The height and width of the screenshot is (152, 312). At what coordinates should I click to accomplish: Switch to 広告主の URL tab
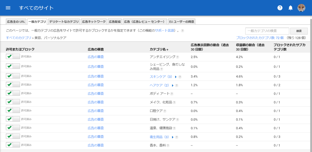click(x=16, y=22)
